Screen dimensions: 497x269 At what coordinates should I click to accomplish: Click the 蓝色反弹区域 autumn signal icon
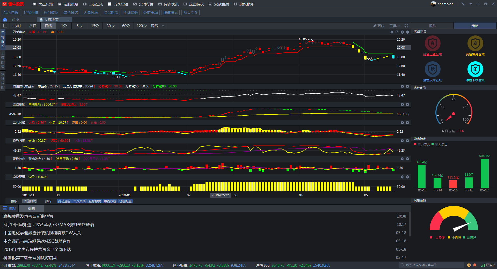[x=433, y=69]
